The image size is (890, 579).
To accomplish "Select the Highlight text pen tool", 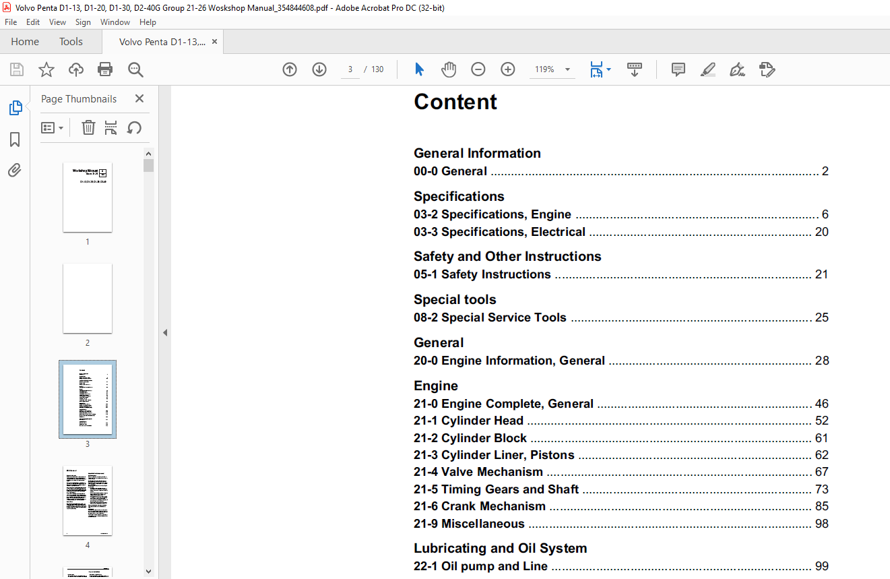I will coord(708,69).
